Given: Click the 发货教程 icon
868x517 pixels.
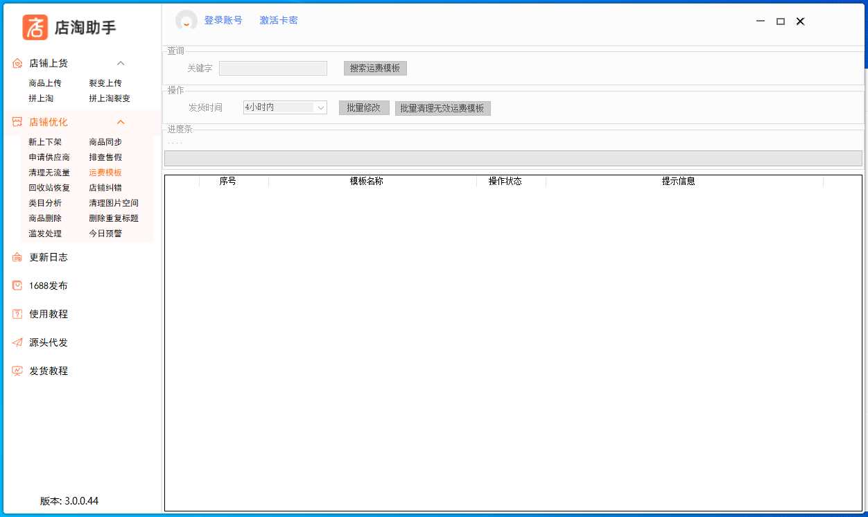Looking at the screenshot, I should [17, 371].
